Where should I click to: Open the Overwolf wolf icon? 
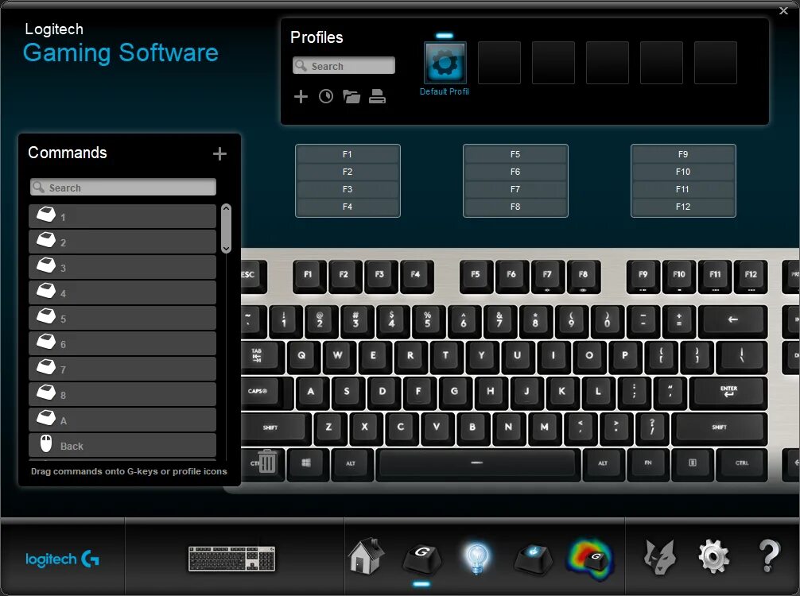[x=660, y=557]
